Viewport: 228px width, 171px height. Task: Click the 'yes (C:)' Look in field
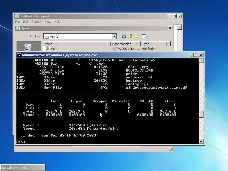(x=80, y=36)
